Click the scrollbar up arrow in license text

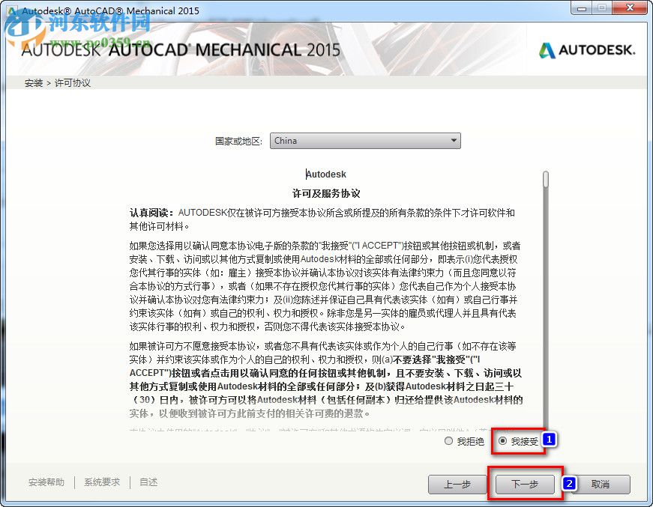[547, 172]
